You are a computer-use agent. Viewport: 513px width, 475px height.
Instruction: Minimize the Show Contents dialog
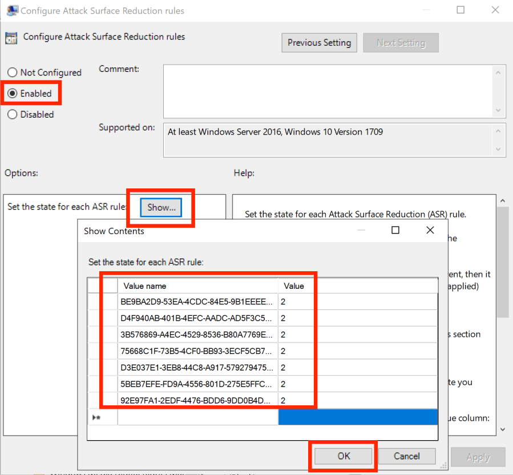pyautogui.click(x=361, y=230)
